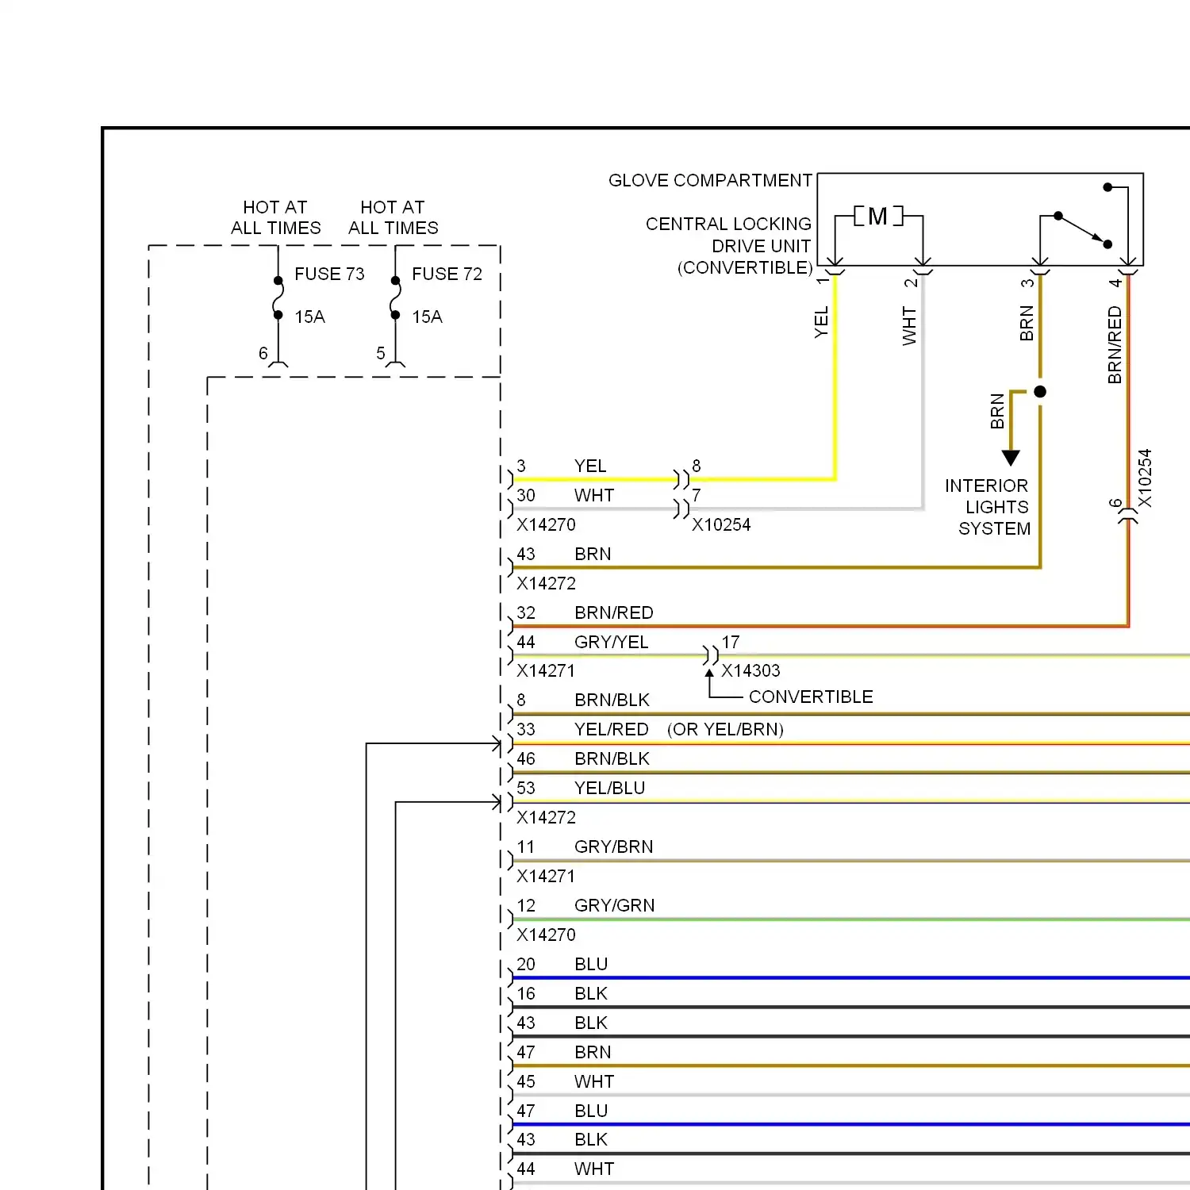Click WHT label at pin 30
The image size is (1190, 1190).
594,495
